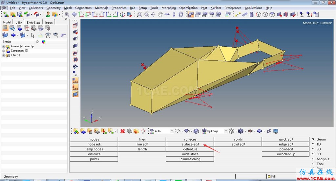This screenshot has height=181, width=336.
Task: Close the browser panel with X
Action: (66, 19)
